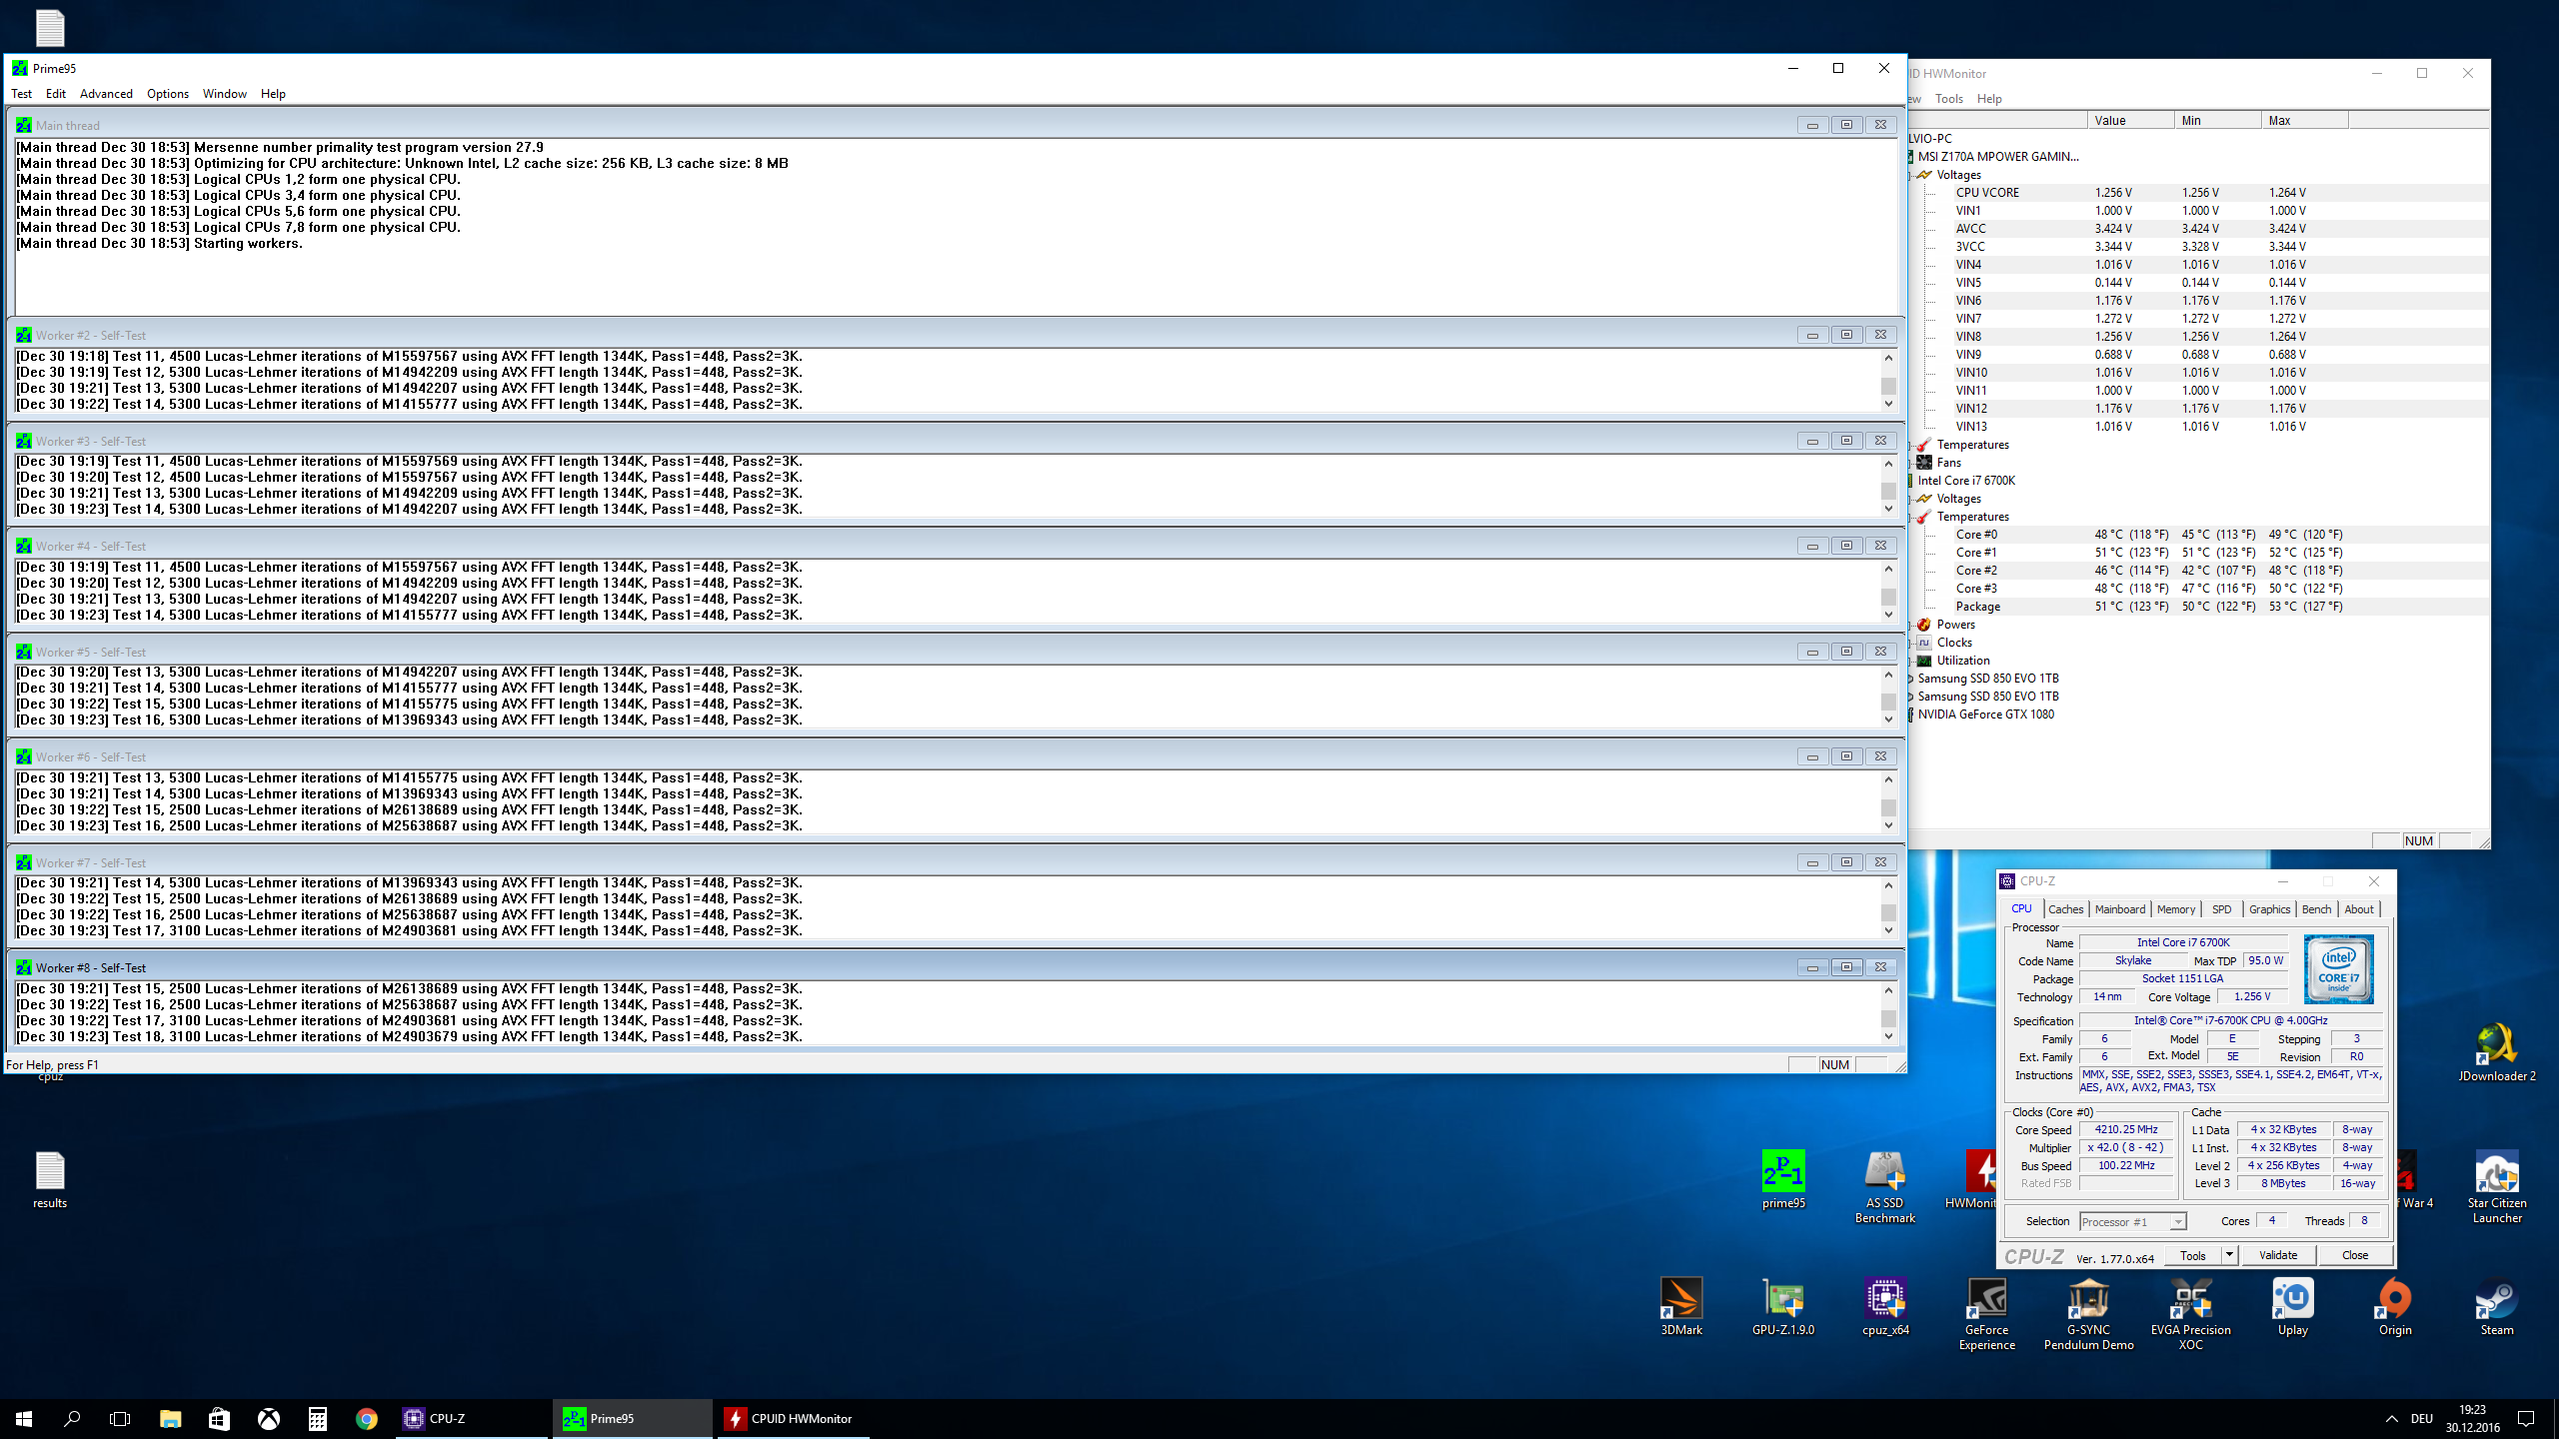The image size is (2559, 1439).
Task: Click the G-SYNC Pendulum Demo icon
Action: pos(2088,1299)
